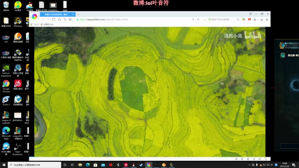The height and width of the screenshot is (168, 299).
Task: Click the bilibili URL address field
Action: tap(133, 20)
